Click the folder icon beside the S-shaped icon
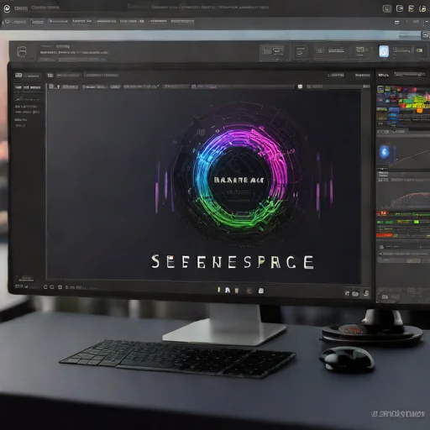 click(355, 294)
